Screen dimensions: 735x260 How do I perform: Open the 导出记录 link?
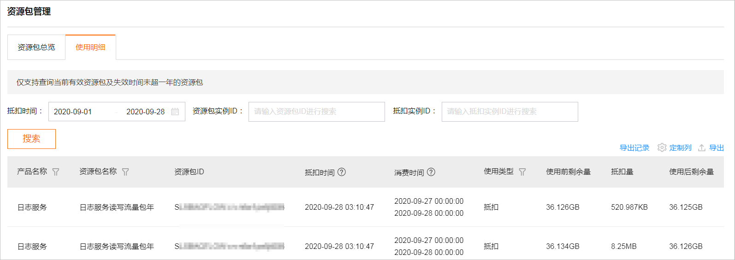[x=634, y=148]
